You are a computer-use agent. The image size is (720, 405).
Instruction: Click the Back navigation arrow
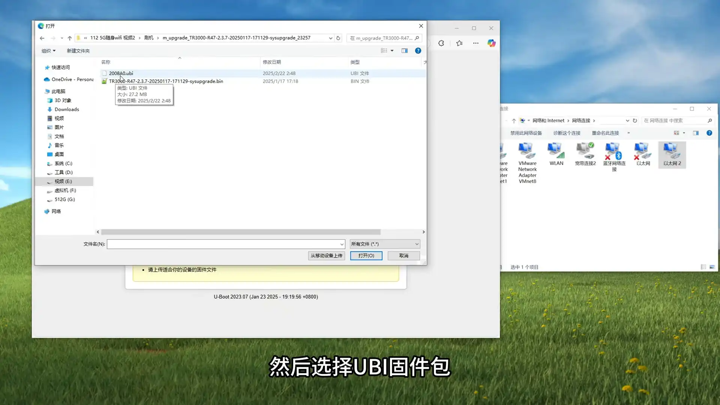pyautogui.click(x=42, y=38)
